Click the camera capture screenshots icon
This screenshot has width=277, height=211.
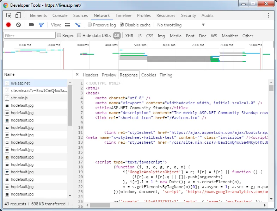(x=31, y=25)
